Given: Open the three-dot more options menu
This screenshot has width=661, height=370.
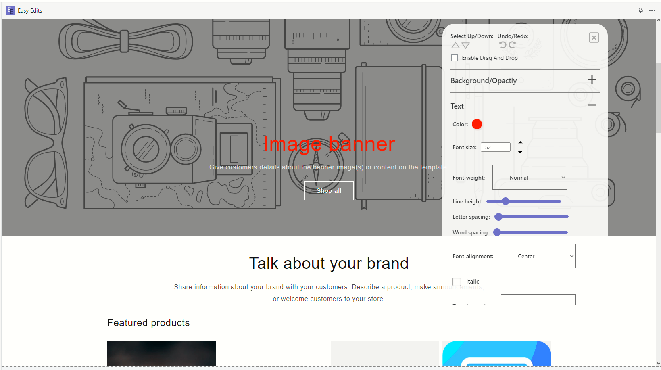Looking at the screenshot, I should pyautogui.click(x=652, y=10).
